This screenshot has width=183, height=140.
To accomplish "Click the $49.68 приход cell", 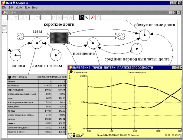I will tap(45, 111).
